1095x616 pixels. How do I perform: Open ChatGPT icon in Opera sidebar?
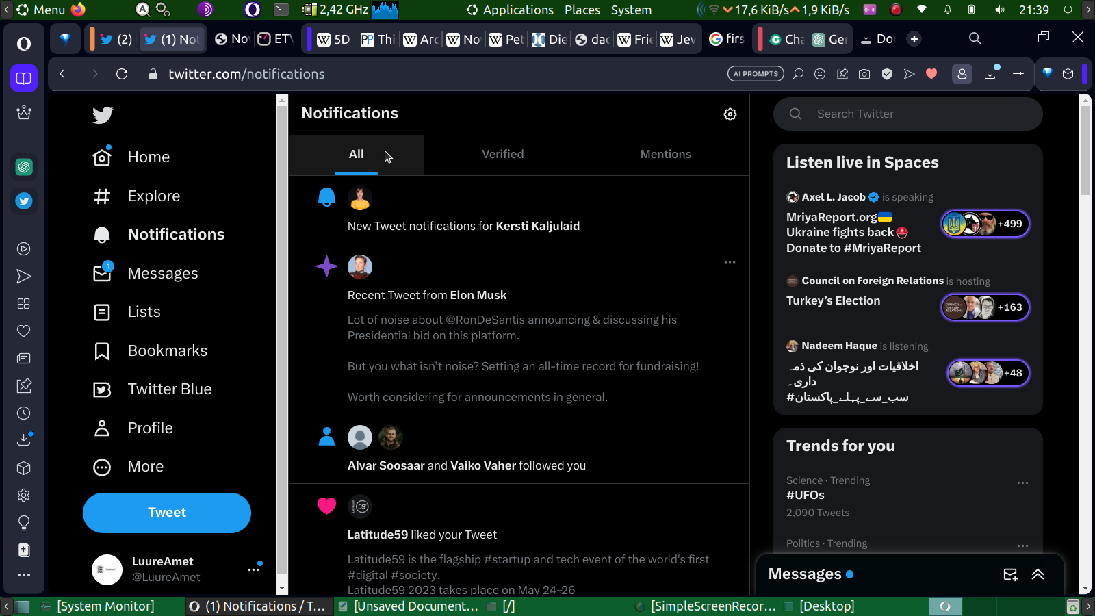pyautogui.click(x=24, y=167)
